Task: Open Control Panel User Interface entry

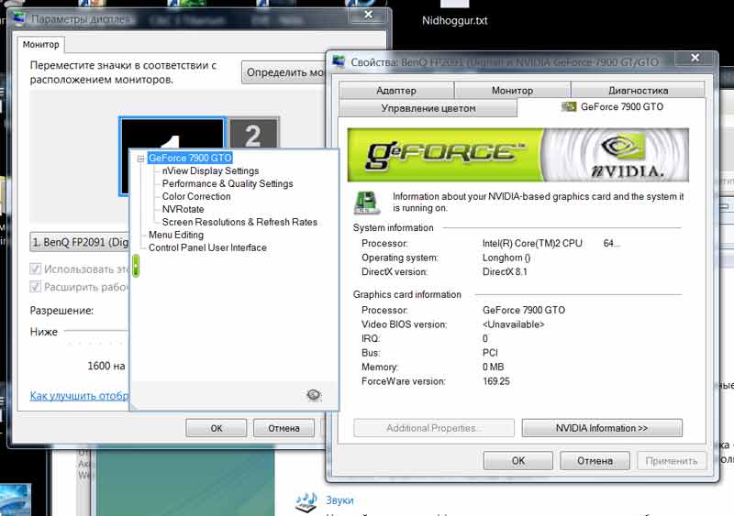Action: 207,247
